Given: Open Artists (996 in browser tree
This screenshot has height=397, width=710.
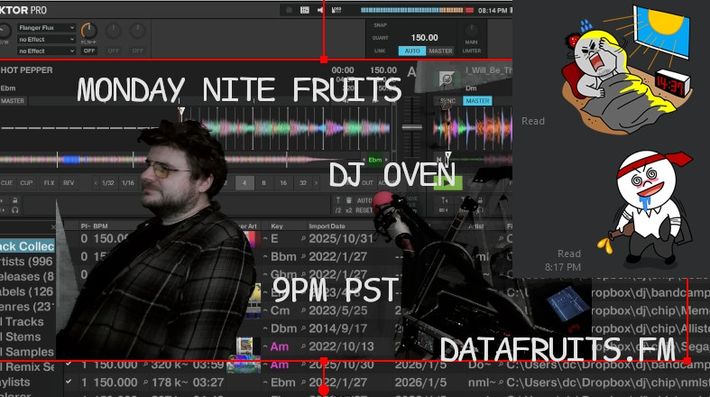Looking at the screenshot, I should point(27,261).
